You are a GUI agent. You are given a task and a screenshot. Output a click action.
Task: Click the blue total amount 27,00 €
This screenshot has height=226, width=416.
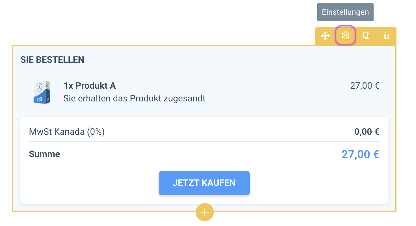click(360, 154)
